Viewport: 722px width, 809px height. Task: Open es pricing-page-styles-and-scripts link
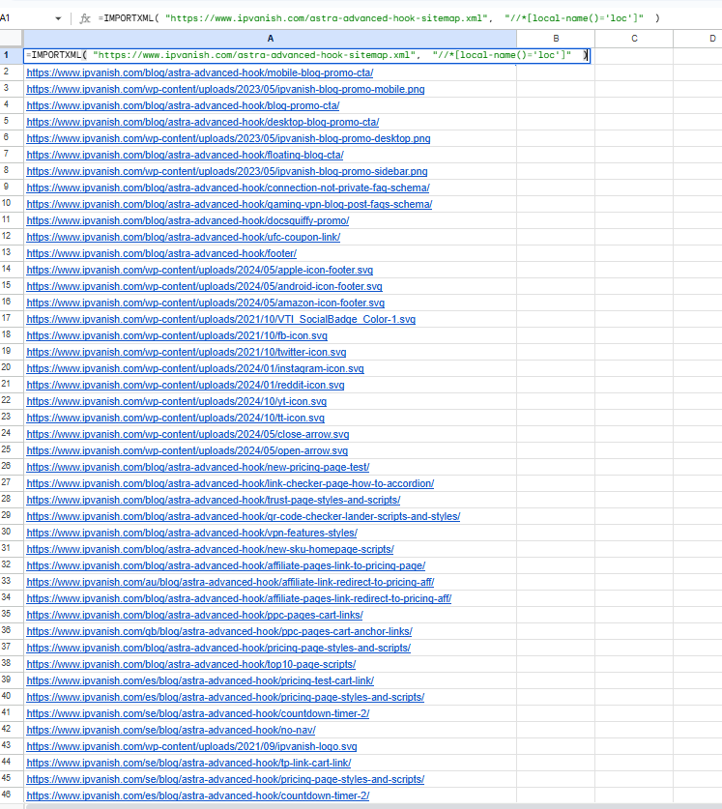tap(225, 698)
